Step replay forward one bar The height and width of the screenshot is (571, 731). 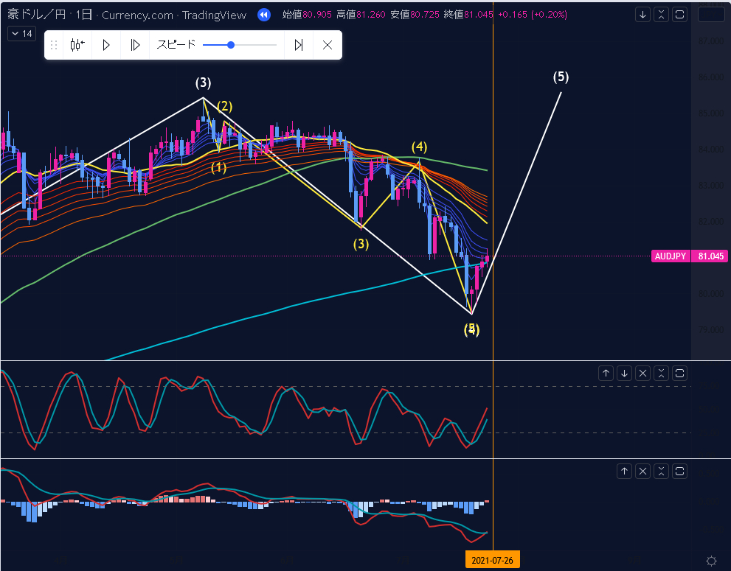click(135, 45)
